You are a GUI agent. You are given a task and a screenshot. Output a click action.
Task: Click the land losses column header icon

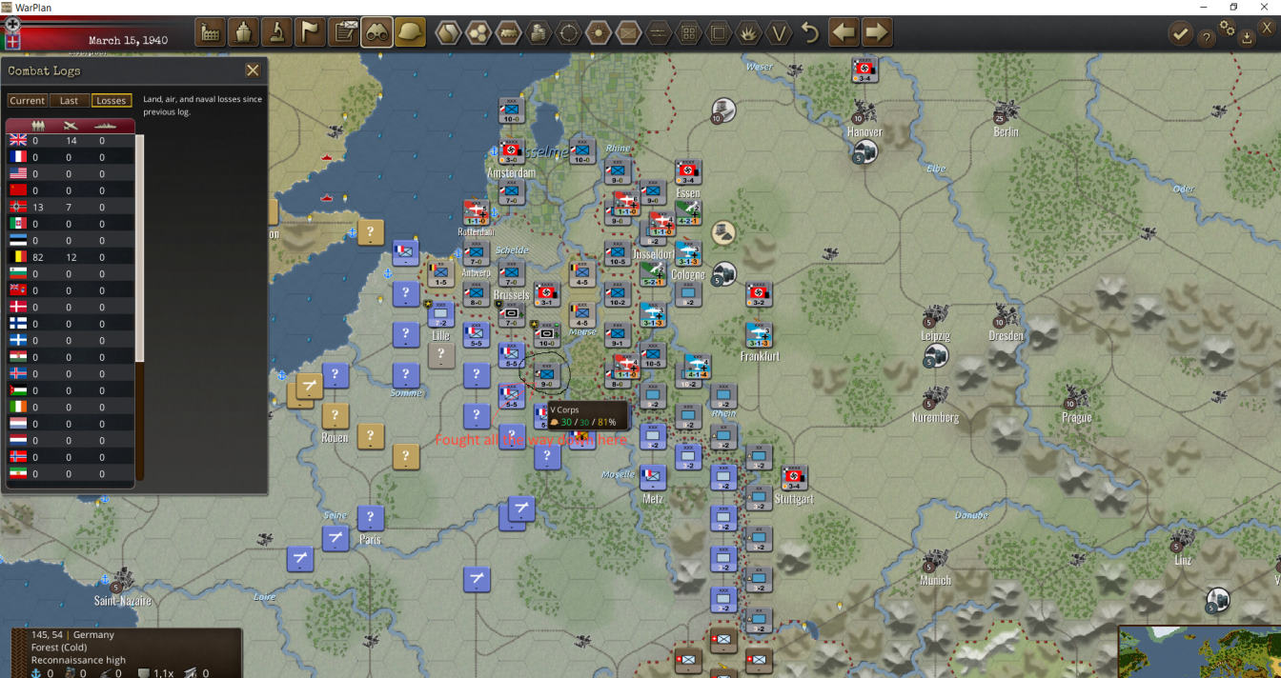pyautogui.click(x=38, y=125)
